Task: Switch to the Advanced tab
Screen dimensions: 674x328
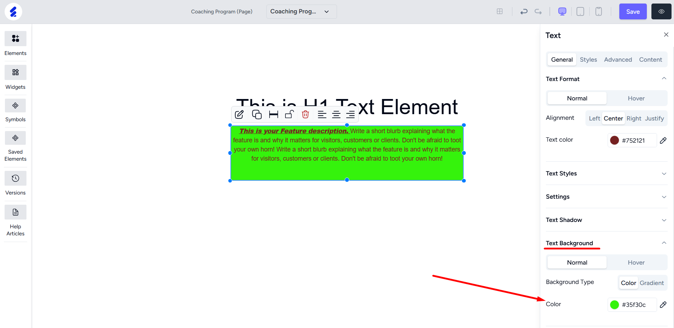Action: point(618,60)
